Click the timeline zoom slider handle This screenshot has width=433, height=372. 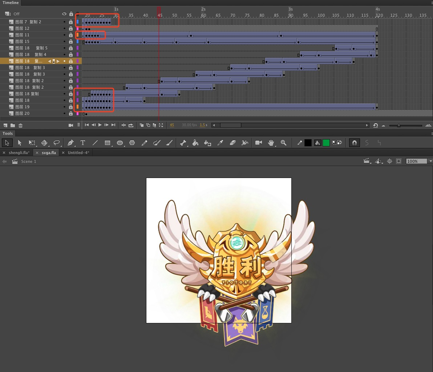[399, 125]
